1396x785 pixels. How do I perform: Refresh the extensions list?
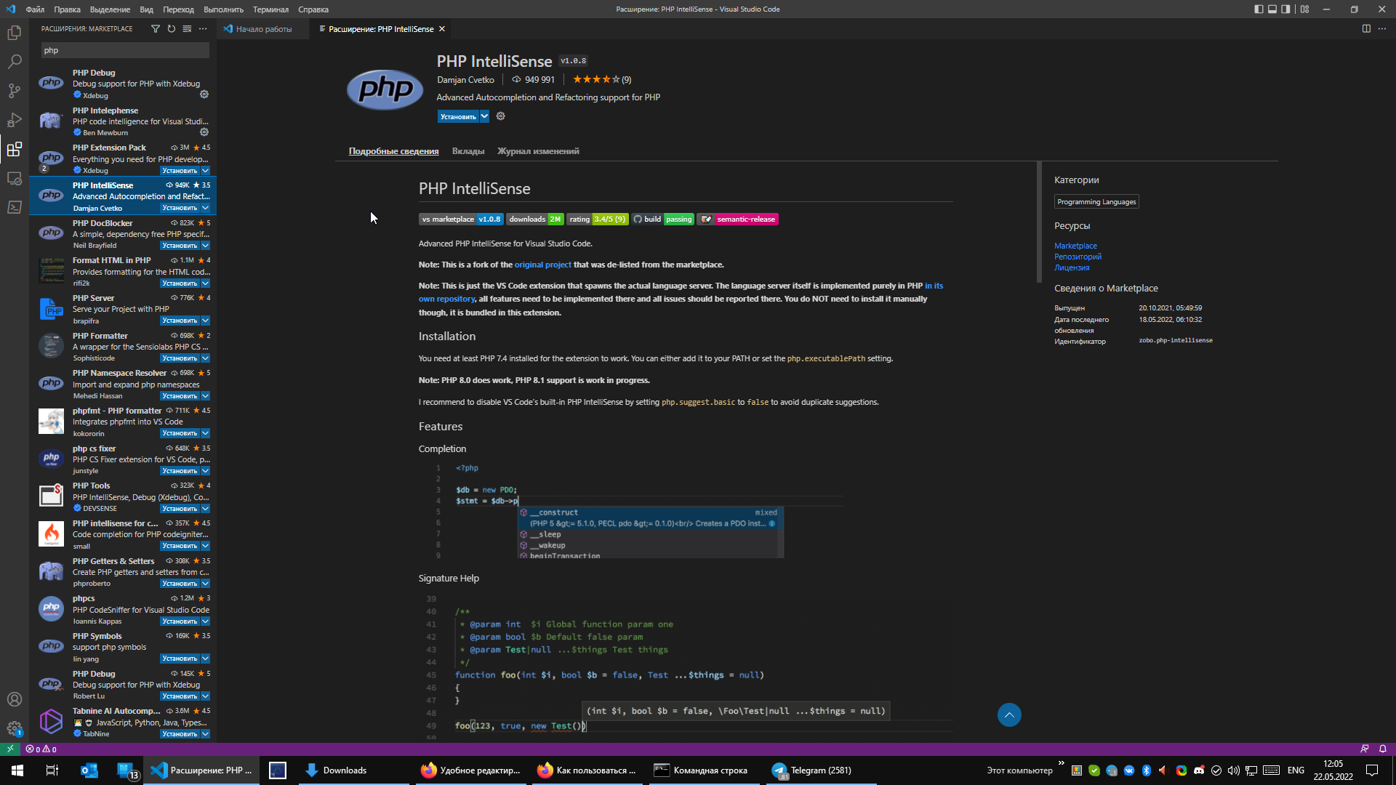(x=172, y=29)
